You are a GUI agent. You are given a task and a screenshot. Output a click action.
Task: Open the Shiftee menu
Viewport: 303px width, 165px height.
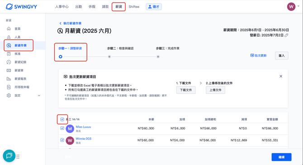pyautogui.click(x=134, y=7)
